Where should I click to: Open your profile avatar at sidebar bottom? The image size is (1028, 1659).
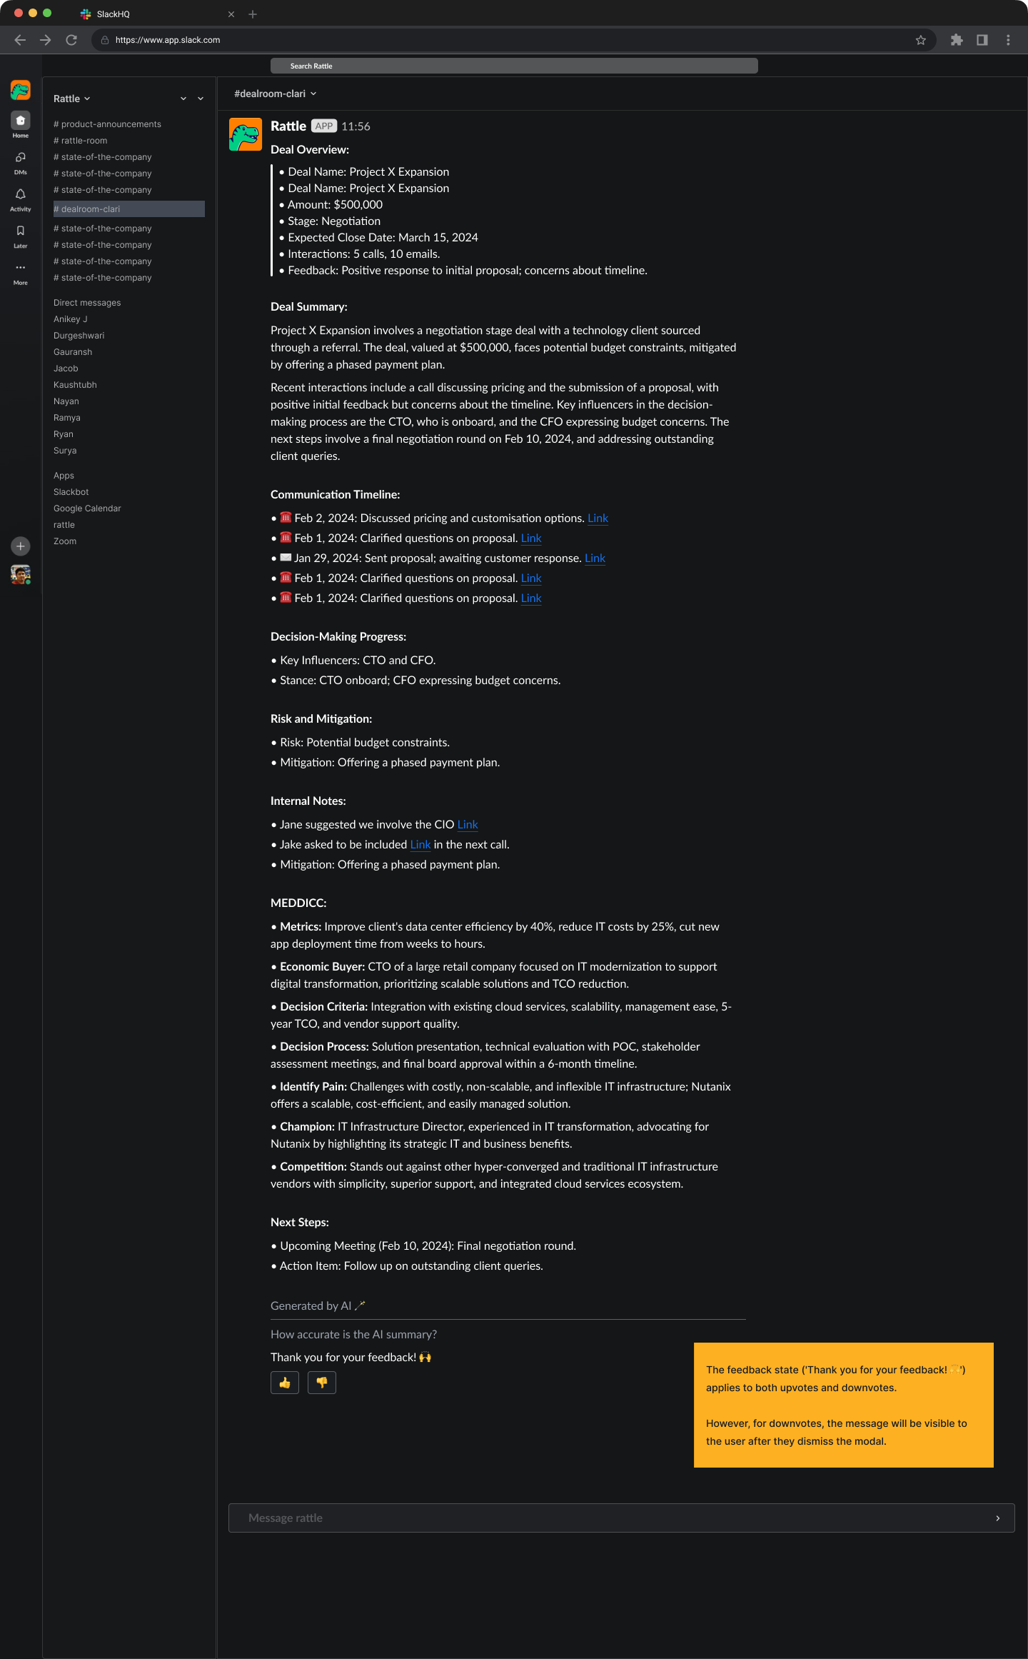(x=20, y=575)
